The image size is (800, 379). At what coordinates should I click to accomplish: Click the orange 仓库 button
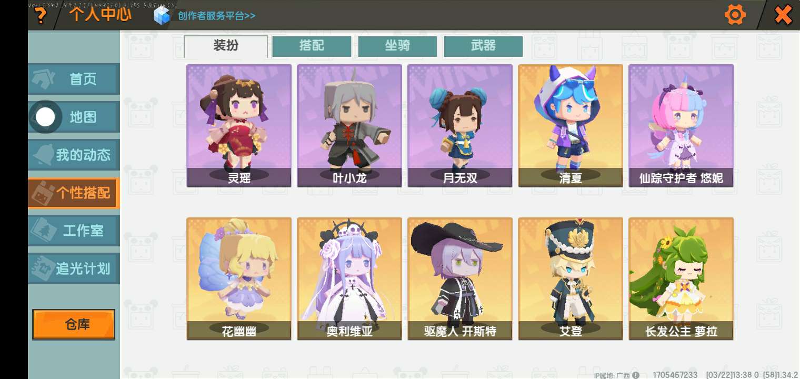pyautogui.click(x=74, y=324)
